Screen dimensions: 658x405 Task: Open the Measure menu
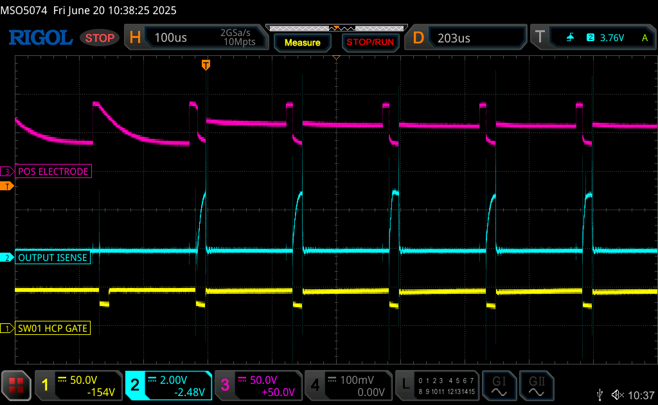click(302, 42)
